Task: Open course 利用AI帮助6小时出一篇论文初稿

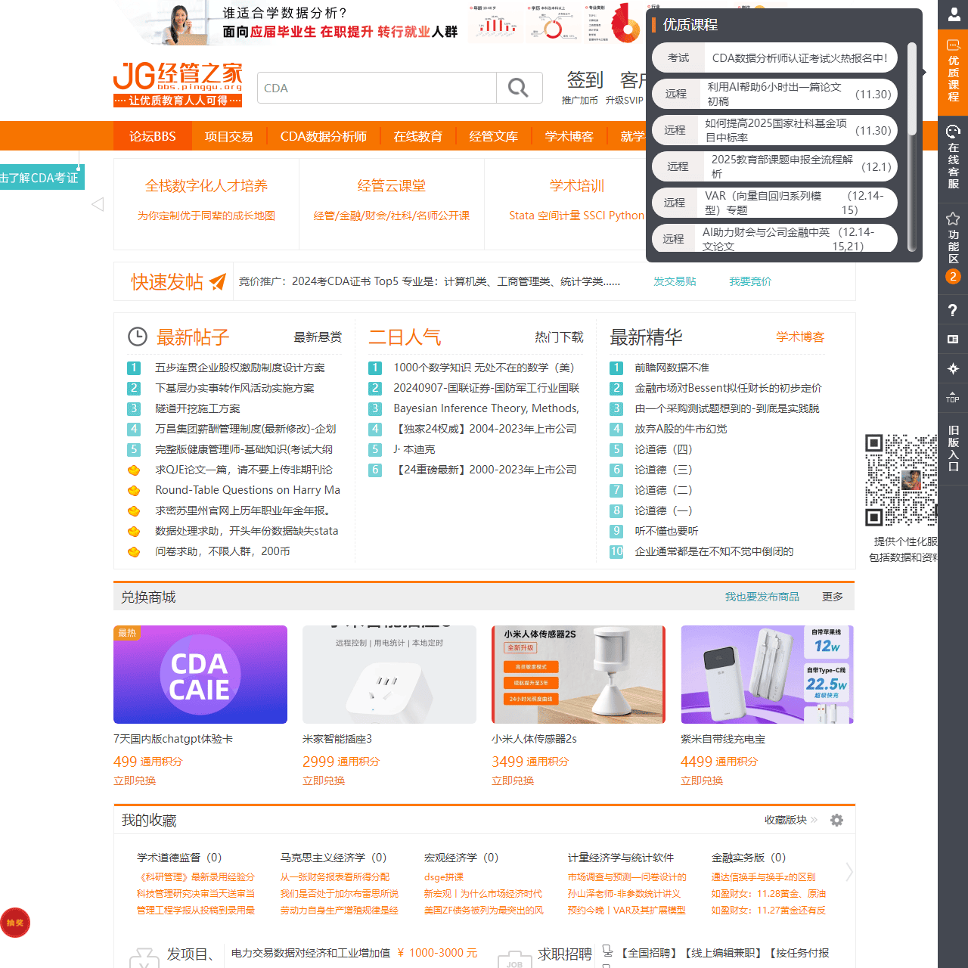Action: 774,94
